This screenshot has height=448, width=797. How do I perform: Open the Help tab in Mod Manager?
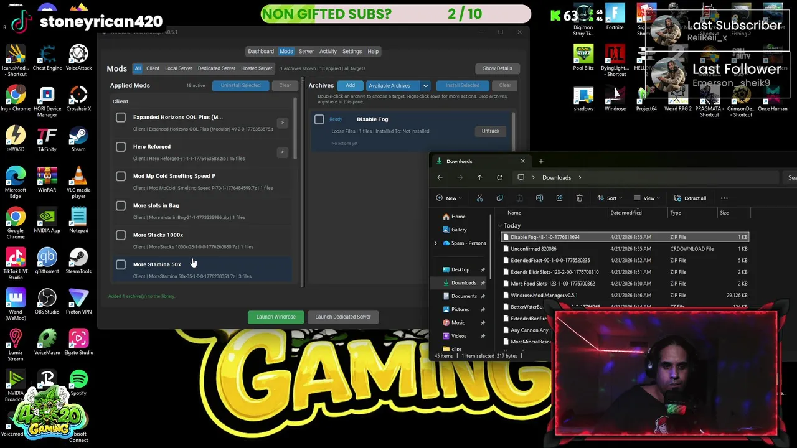(373, 51)
